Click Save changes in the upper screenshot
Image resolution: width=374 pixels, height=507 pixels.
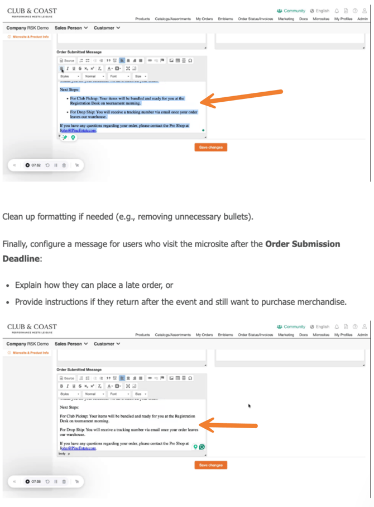[210, 147]
